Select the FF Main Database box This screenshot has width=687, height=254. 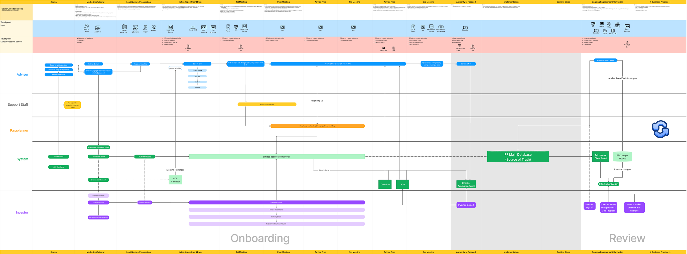point(518,157)
